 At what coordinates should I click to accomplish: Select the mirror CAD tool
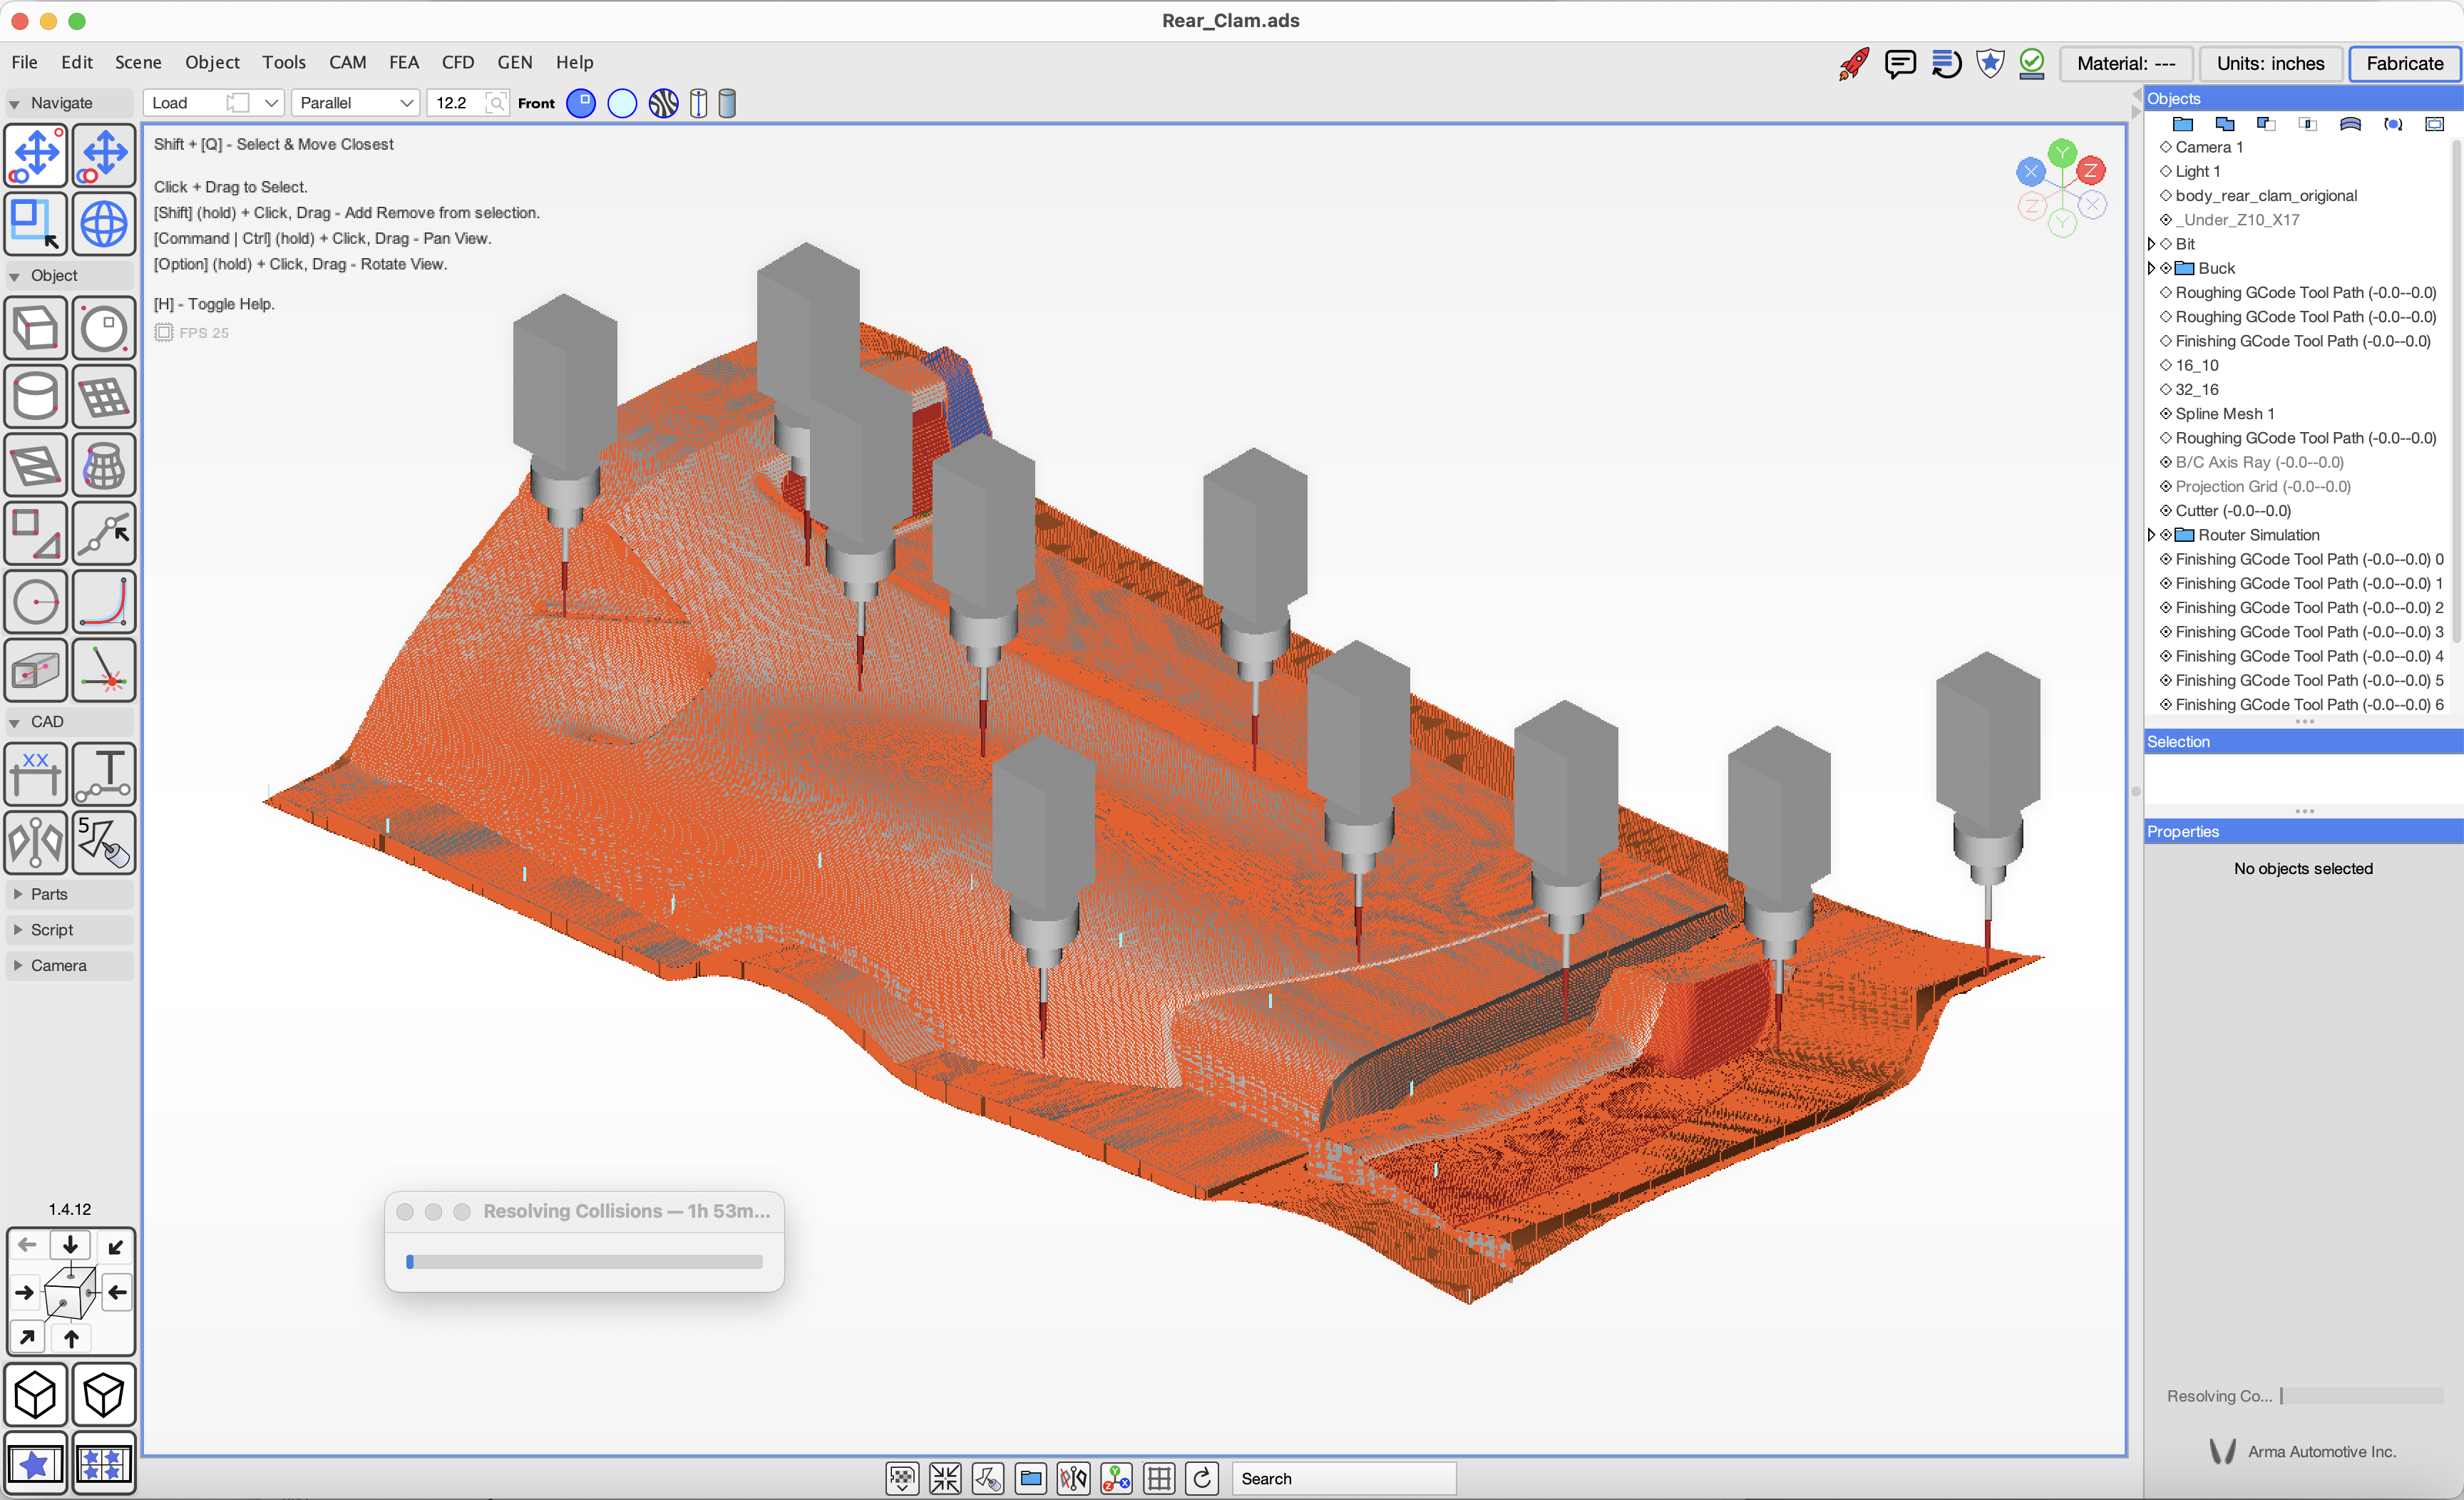pos(36,842)
